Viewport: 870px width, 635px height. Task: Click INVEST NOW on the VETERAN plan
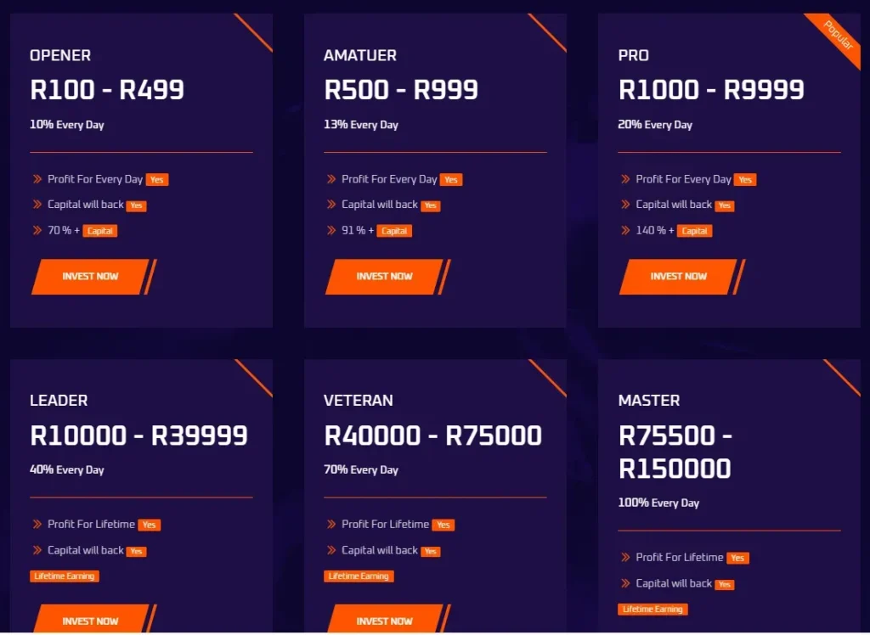click(x=384, y=621)
